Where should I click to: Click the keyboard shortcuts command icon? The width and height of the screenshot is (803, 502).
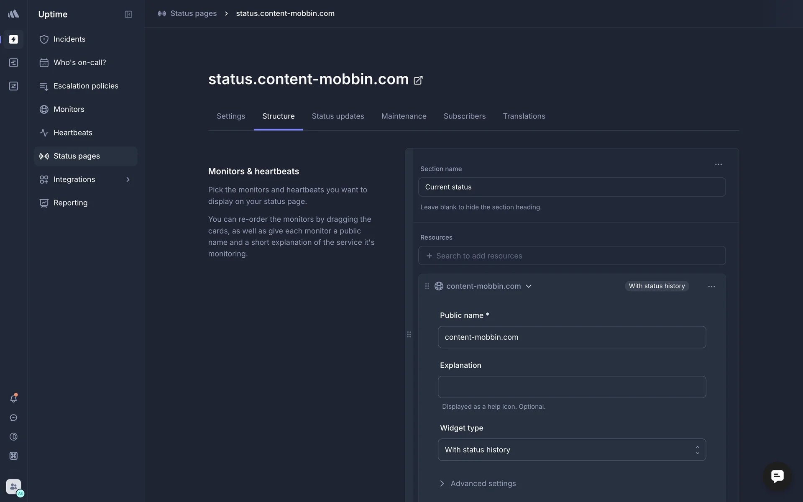pos(13,456)
